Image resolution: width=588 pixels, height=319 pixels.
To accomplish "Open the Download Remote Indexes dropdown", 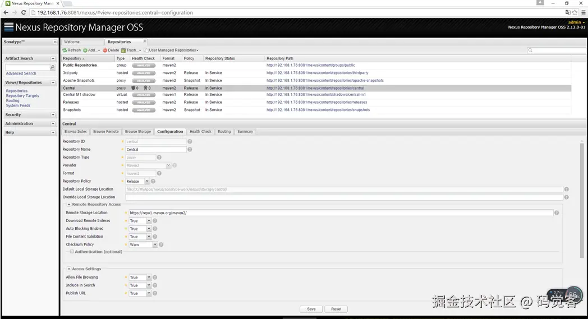I will [x=149, y=221].
